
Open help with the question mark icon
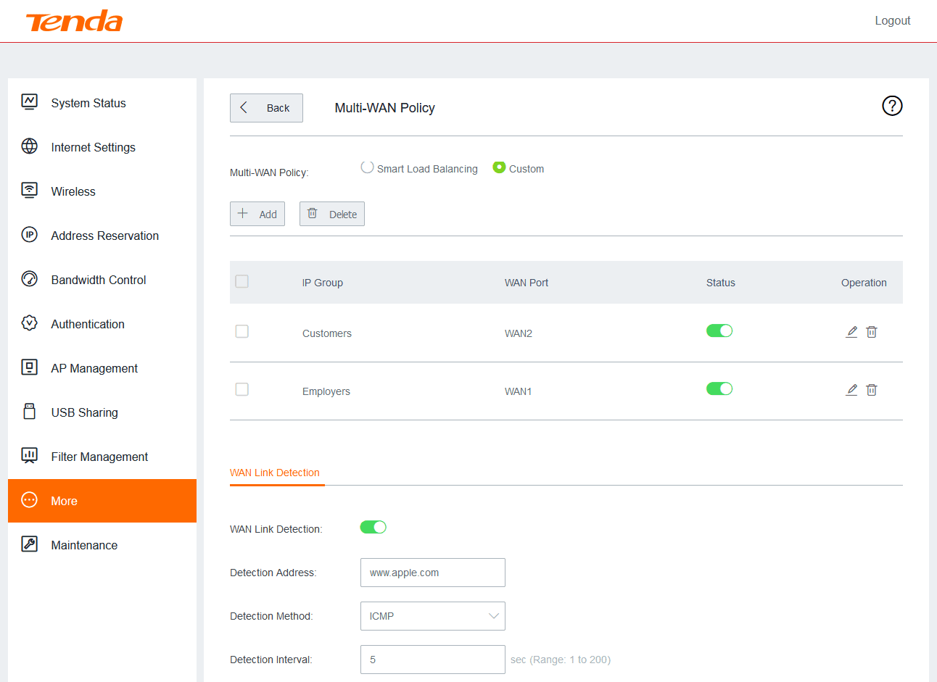pos(892,106)
